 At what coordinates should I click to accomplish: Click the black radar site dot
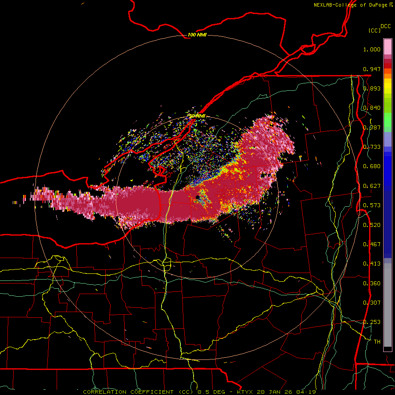[x=197, y=197]
